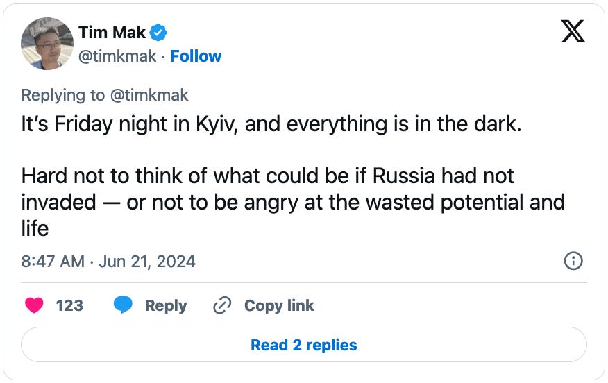Open the tweet info circle icon
Image resolution: width=608 pixels, height=383 pixels.
click(x=573, y=261)
